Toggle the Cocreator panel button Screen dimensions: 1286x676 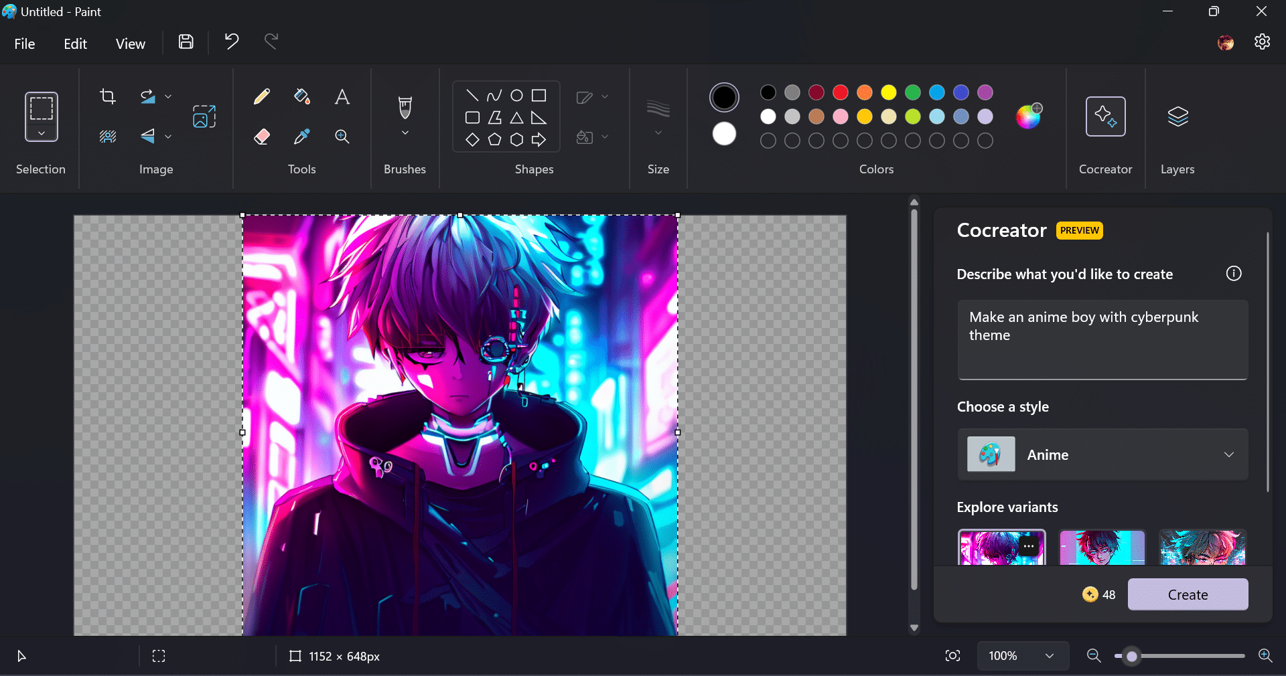[1105, 117]
